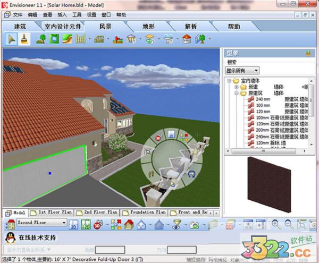Click 3D icon on the navigation wheel
Viewport: 319px width, 263px height.
tap(158, 138)
